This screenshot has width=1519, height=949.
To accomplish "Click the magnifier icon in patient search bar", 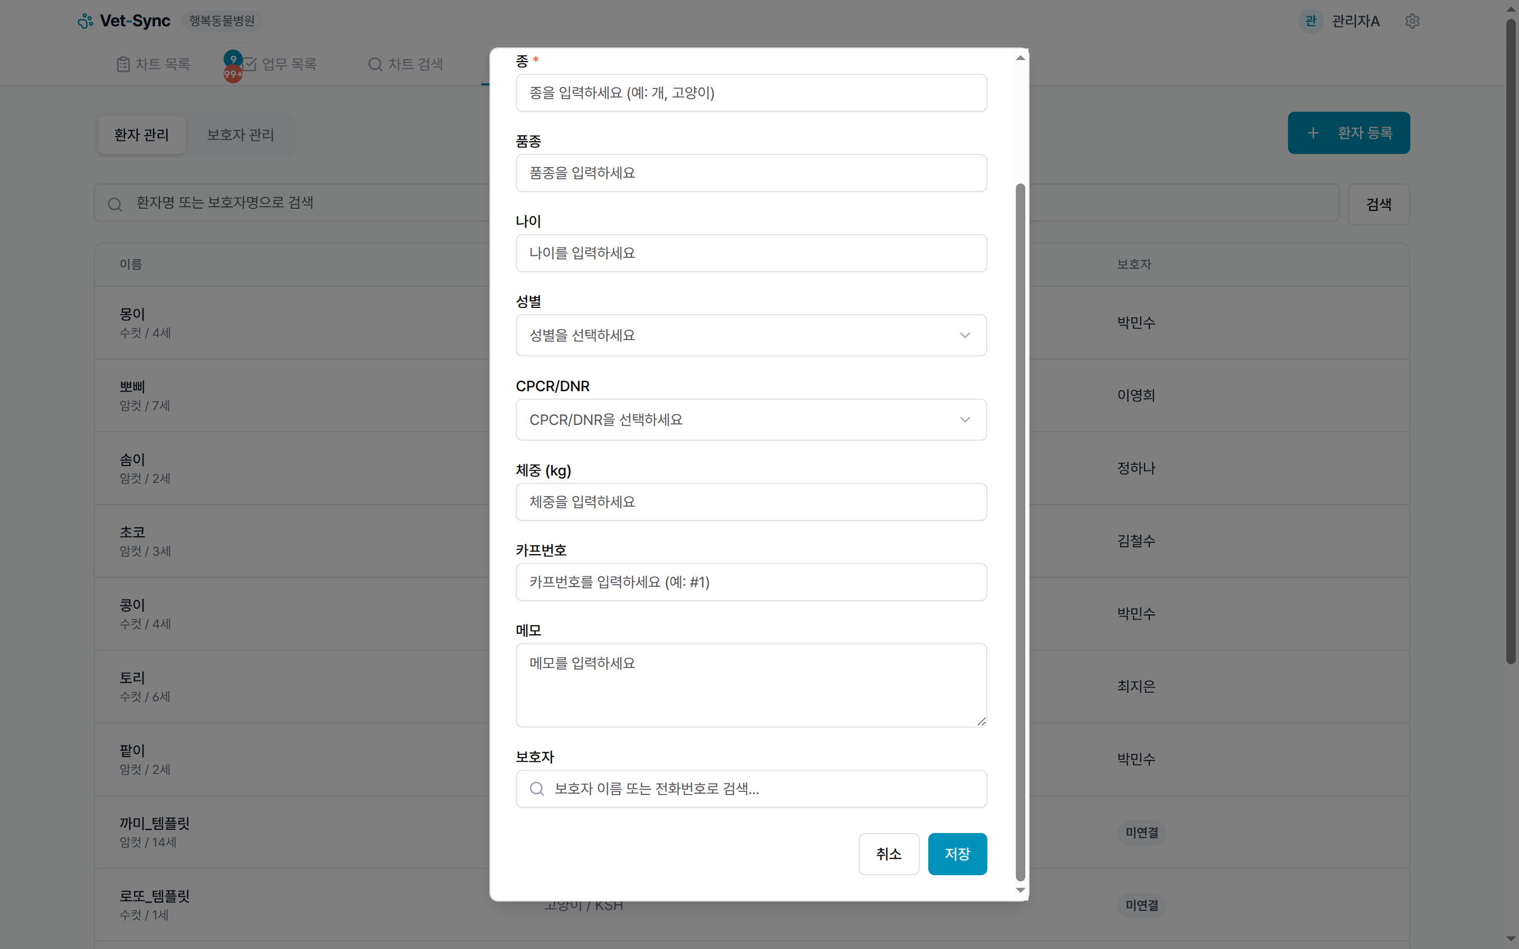I will (x=115, y=204).
